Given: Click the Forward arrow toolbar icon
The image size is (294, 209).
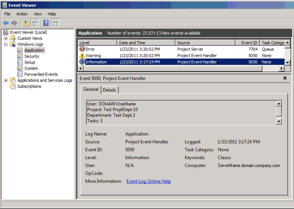Looking at the screenshot, I should pos(14,23).
